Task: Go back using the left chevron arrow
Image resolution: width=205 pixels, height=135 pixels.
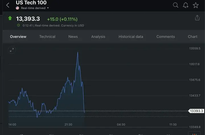Action: (8, 5)
